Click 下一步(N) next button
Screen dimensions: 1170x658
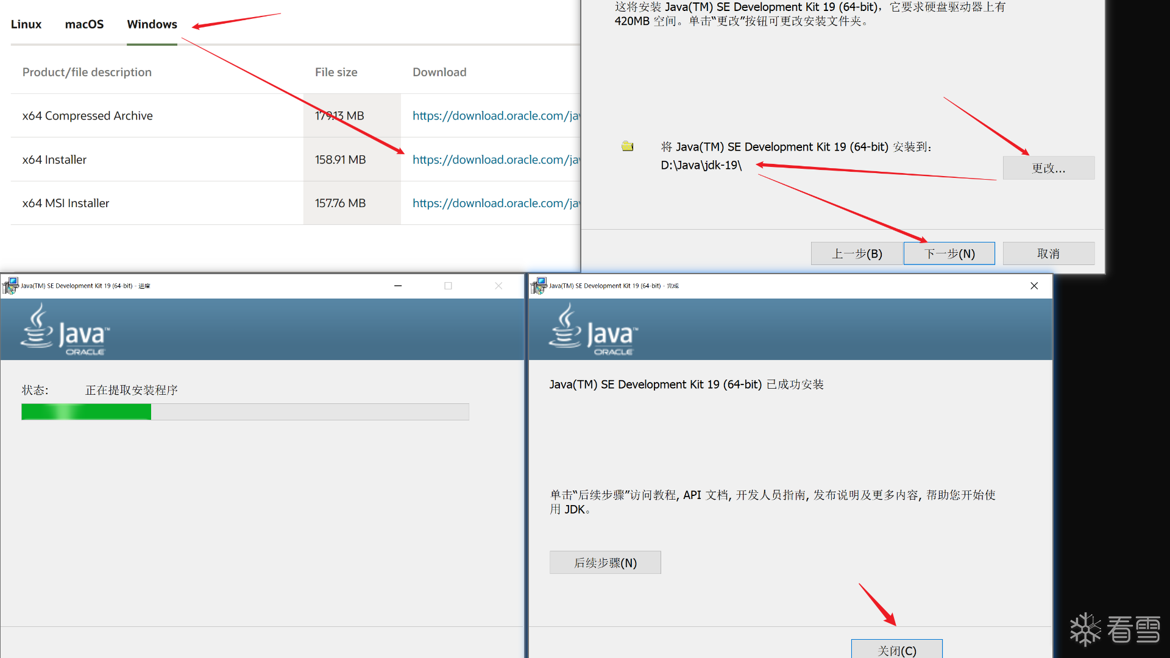949,253
